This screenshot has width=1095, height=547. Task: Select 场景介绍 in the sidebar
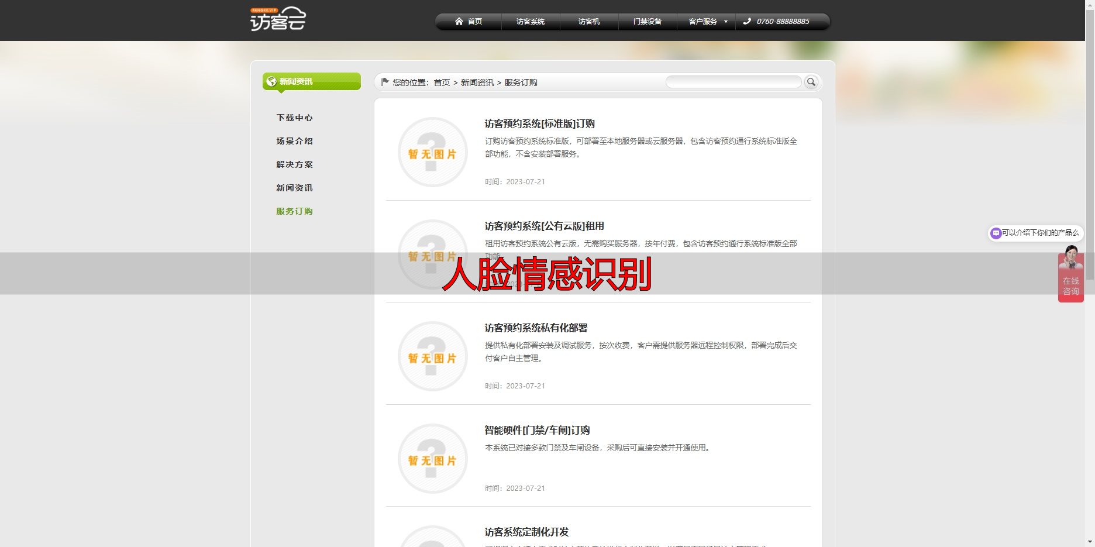[x=295, y=141]
